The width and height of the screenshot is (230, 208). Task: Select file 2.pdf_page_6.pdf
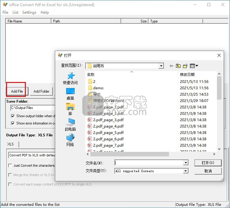[x=108, y=139]
